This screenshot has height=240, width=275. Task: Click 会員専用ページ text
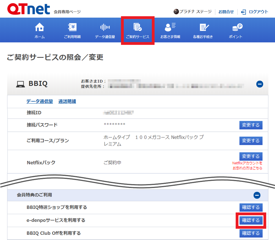point(67,12)
